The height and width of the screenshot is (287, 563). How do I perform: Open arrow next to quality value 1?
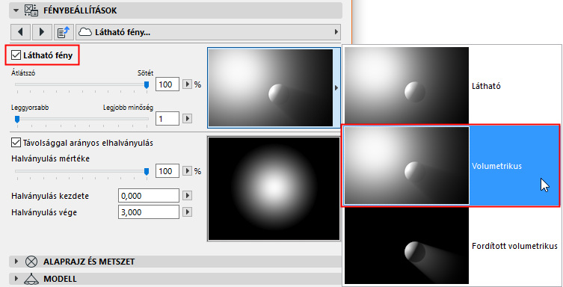[187, 118]
